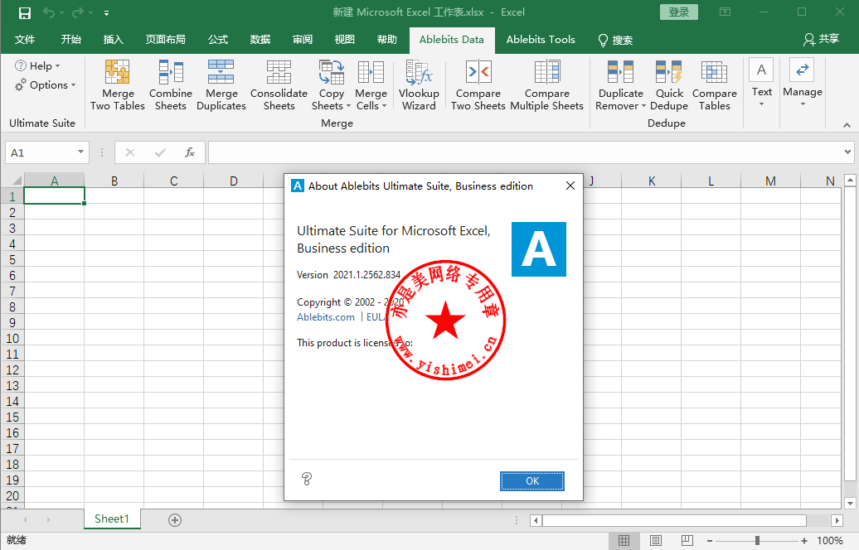Click the Copy Sheets icon
Image resolution: width=859 pixels, height=550 pixels.
click(x=332, y=72)
